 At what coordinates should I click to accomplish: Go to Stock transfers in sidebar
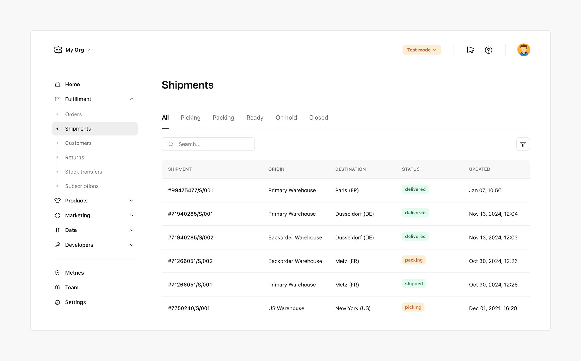[84, 172]
